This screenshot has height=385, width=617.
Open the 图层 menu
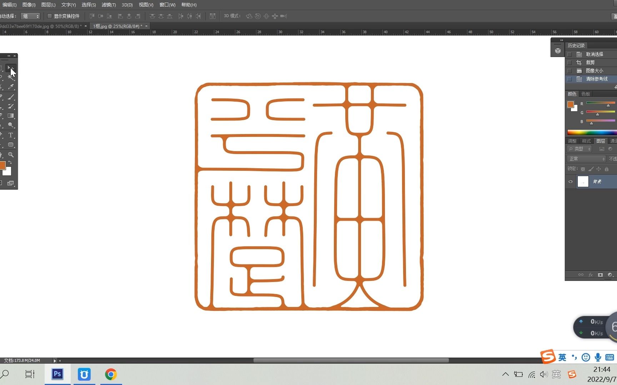(48, 5)
